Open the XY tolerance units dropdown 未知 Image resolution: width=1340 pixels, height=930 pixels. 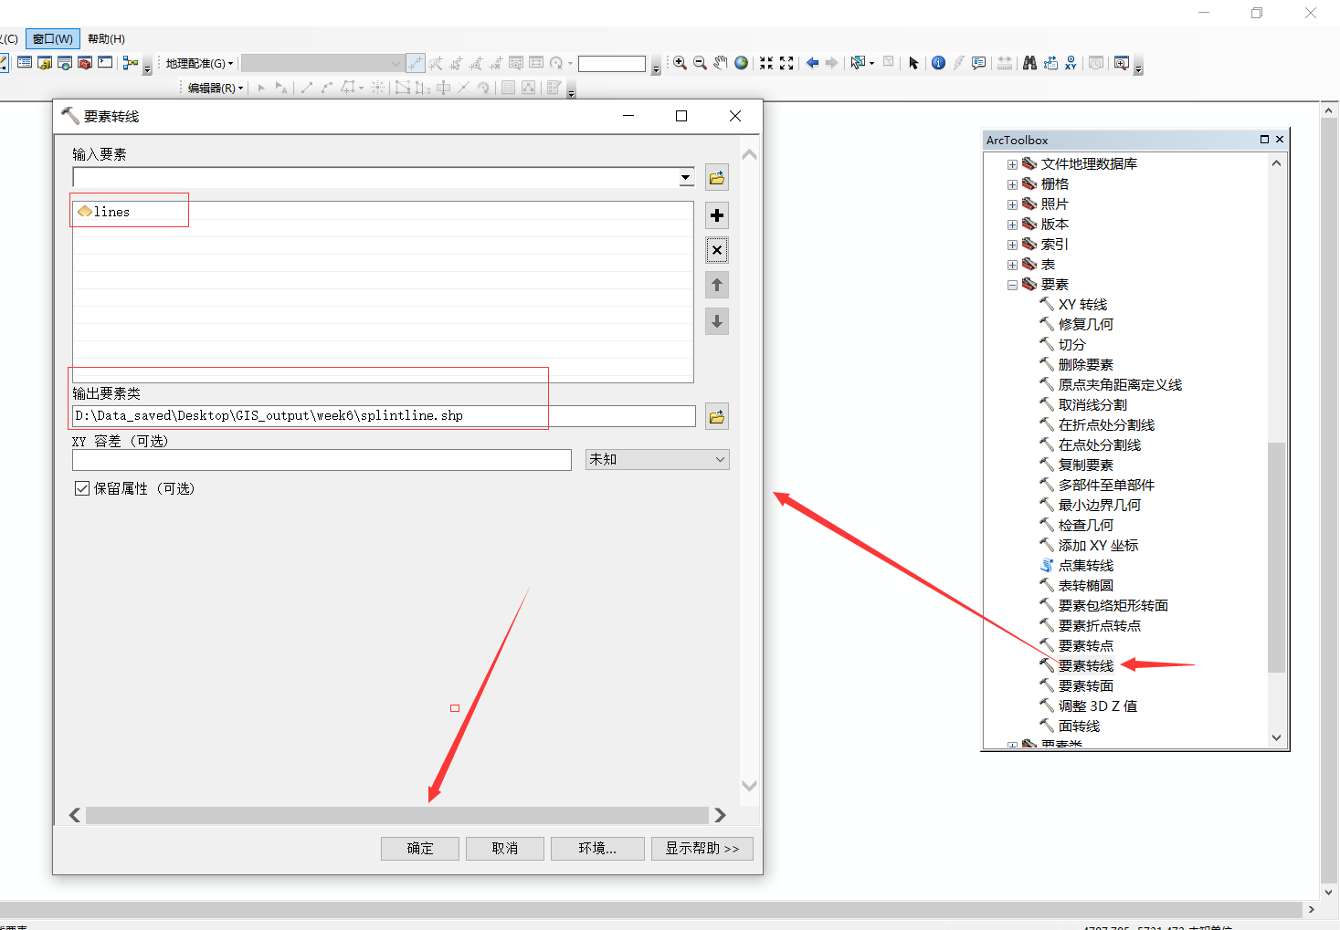657,459
